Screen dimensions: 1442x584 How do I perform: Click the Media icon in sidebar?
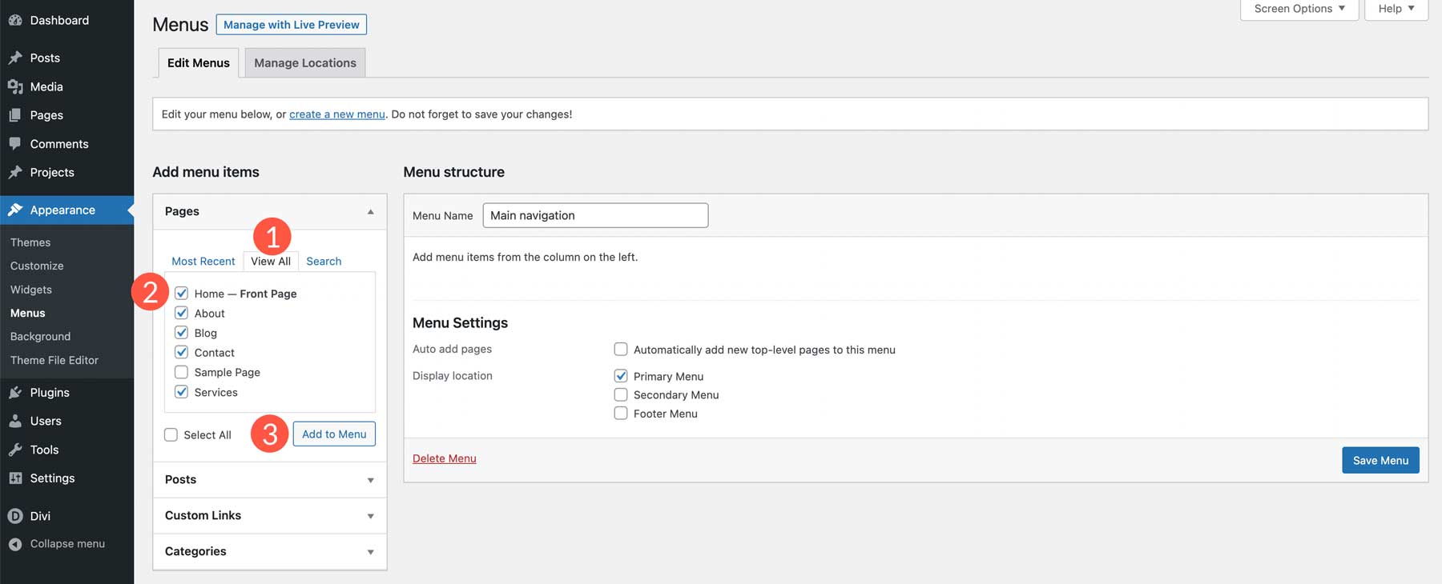pos(15,86)
